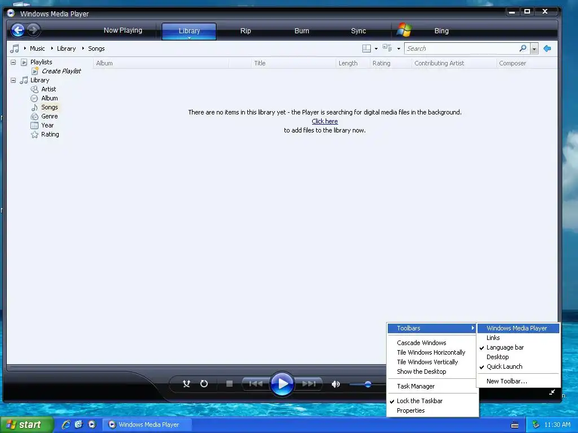The image size is (578, 433).
Task: Choose Cascade Windows
Action: click(432, 343)
